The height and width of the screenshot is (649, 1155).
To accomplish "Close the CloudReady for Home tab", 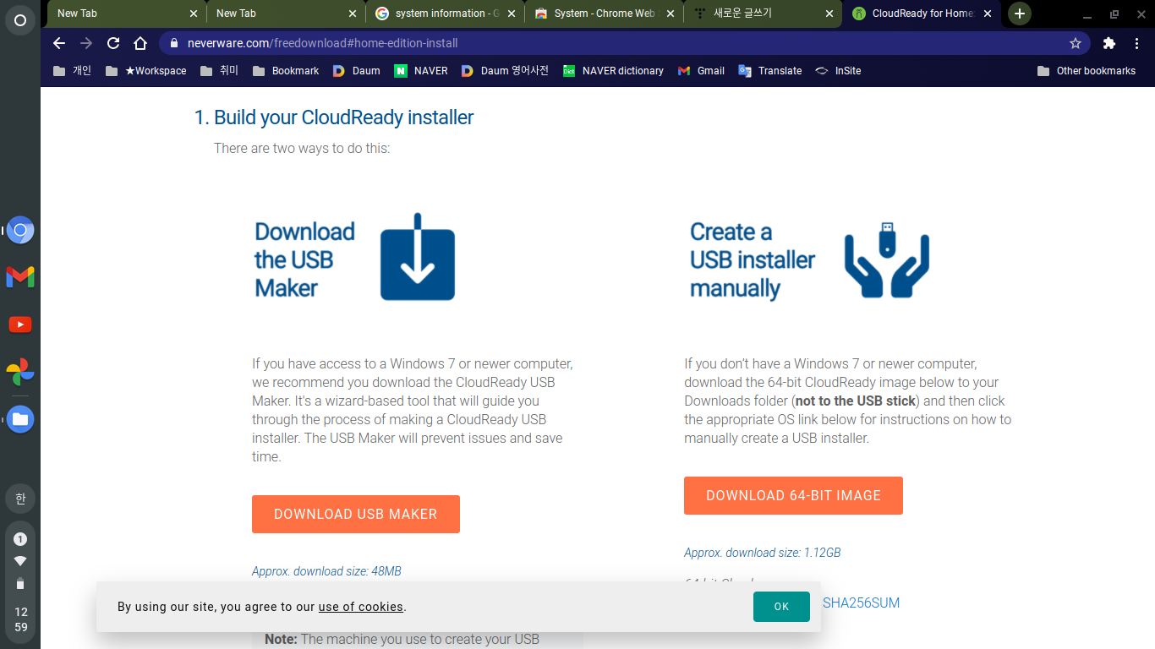I will click(x=988, y=14).
